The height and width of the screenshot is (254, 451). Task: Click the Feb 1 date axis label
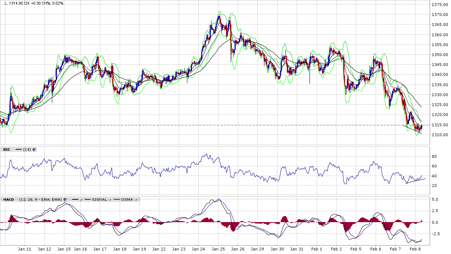click(316, 249)
